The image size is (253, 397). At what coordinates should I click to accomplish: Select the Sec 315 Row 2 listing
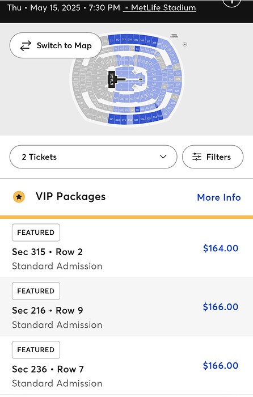(x=126, y=248)
